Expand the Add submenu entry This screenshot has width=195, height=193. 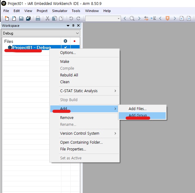[84, 109]
